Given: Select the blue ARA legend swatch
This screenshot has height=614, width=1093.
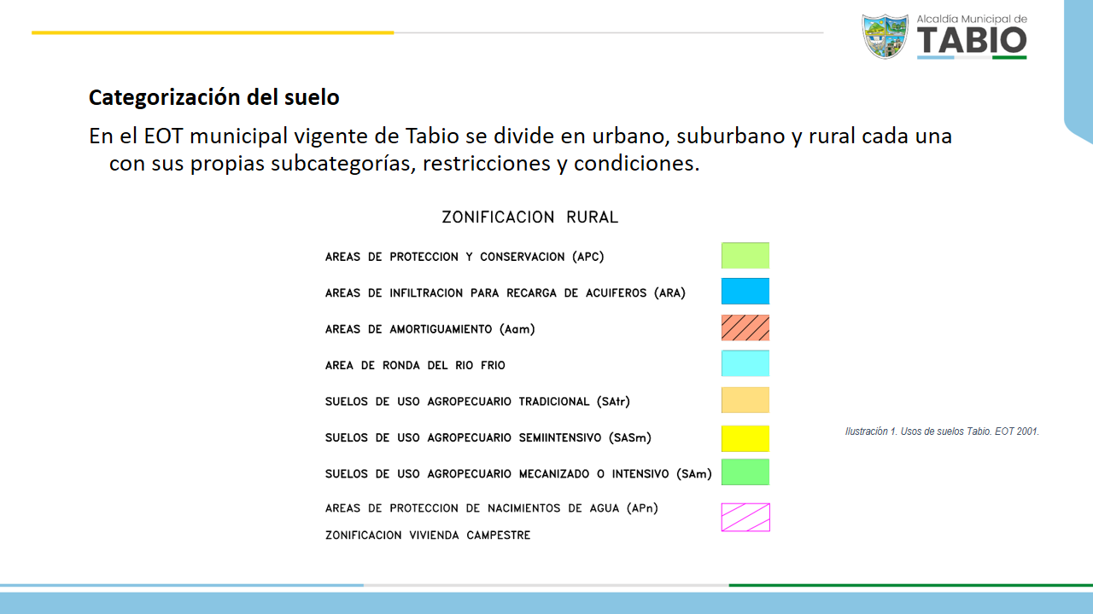Looking at the screenshot, I should (745, 292).
